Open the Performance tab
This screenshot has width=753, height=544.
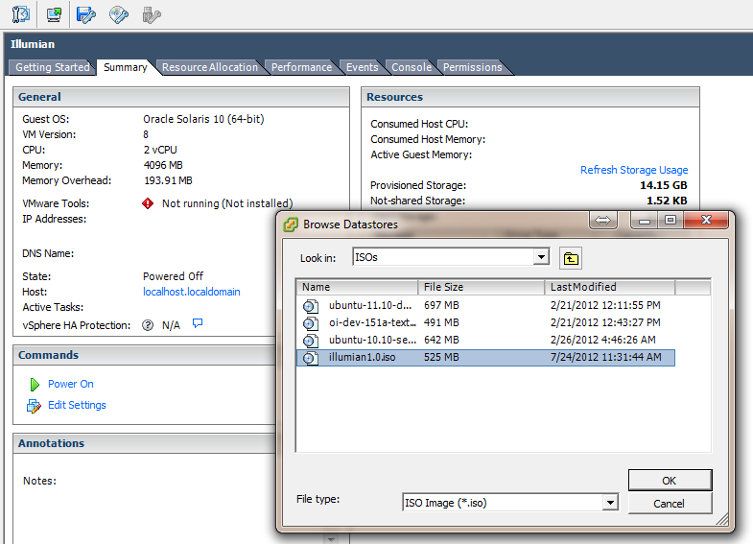click(x=301, y=67)
